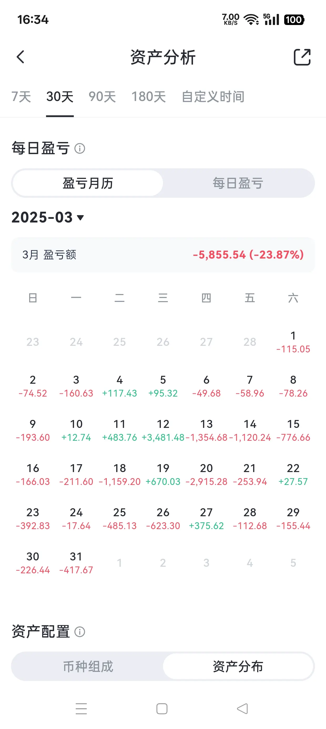Select the 7天 tab
Screen dimensions: 326x729
pos(21,97)
